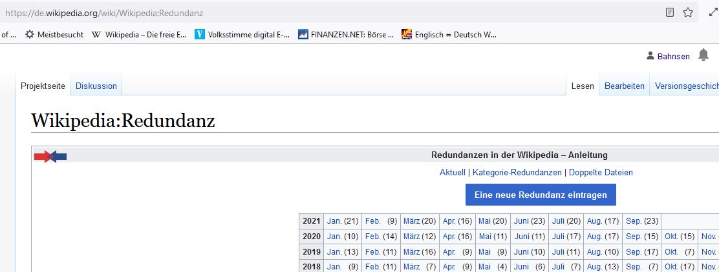Open FINANZEN.NET Börse bookmark
The image size is (719, 272).
(x=346, y=34)
